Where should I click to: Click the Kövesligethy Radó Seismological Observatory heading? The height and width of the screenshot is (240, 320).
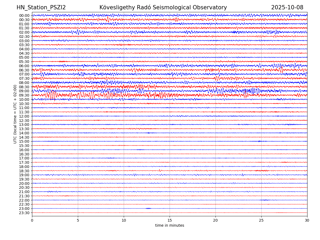tap(163, 8)
